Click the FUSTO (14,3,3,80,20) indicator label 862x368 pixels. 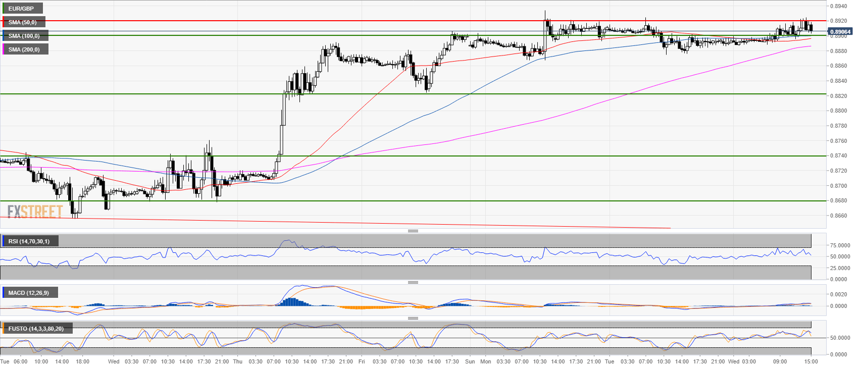35,329
